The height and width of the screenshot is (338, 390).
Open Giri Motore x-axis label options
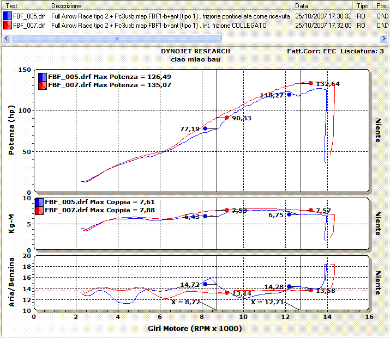(x=195, y=329)
